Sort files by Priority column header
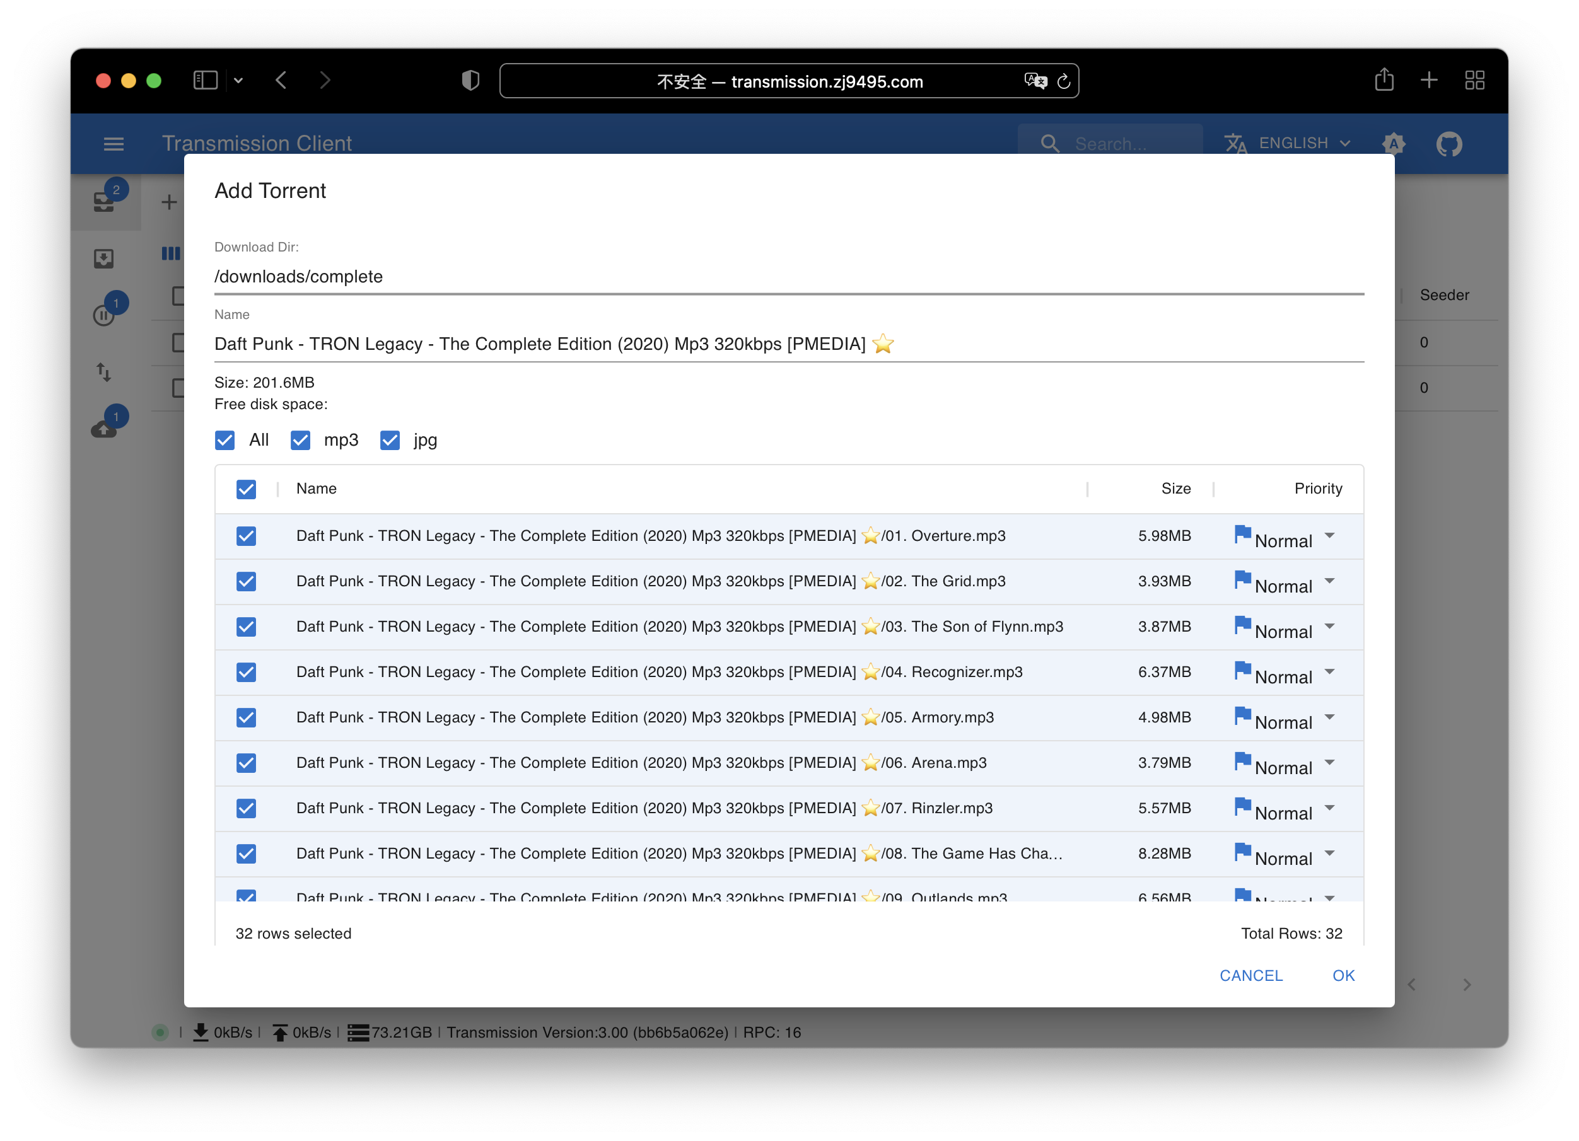The image size is (1579, 1141). click(1317, 488)
